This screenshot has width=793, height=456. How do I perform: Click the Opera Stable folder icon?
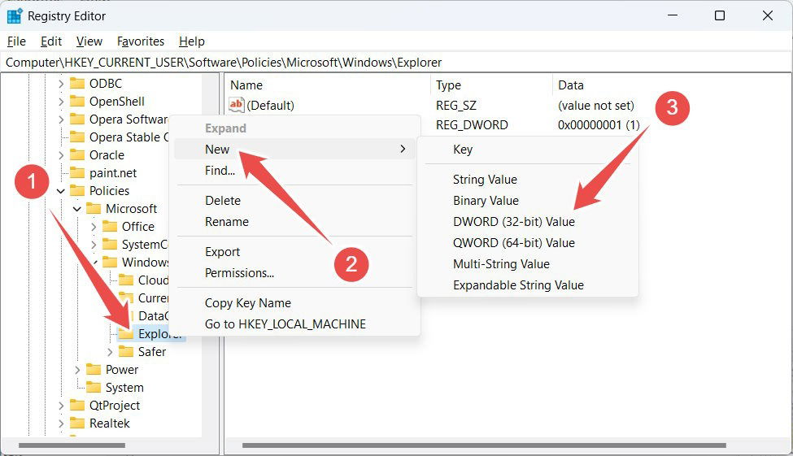click(x=77, y=137)
